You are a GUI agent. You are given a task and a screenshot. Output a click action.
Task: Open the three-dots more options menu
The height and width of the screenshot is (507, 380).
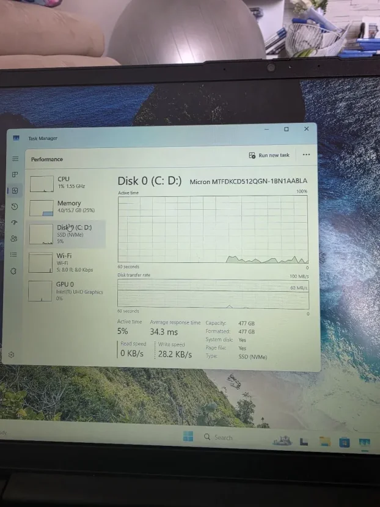point(306,155)
